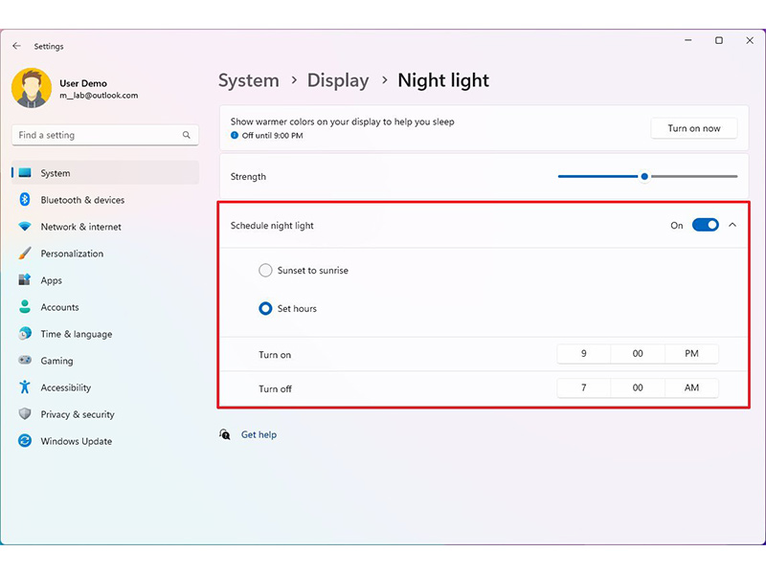
Task: Click Strength slider track right of the handle
Action: coord(693,176)
